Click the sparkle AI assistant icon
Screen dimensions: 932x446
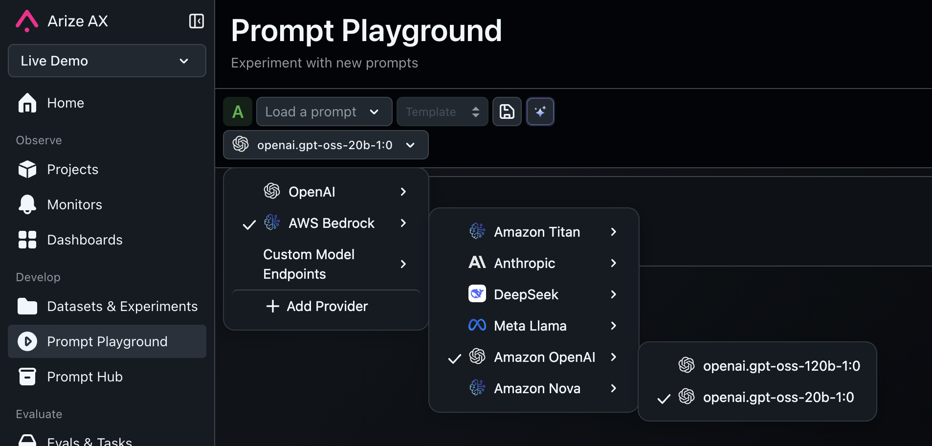540,111
